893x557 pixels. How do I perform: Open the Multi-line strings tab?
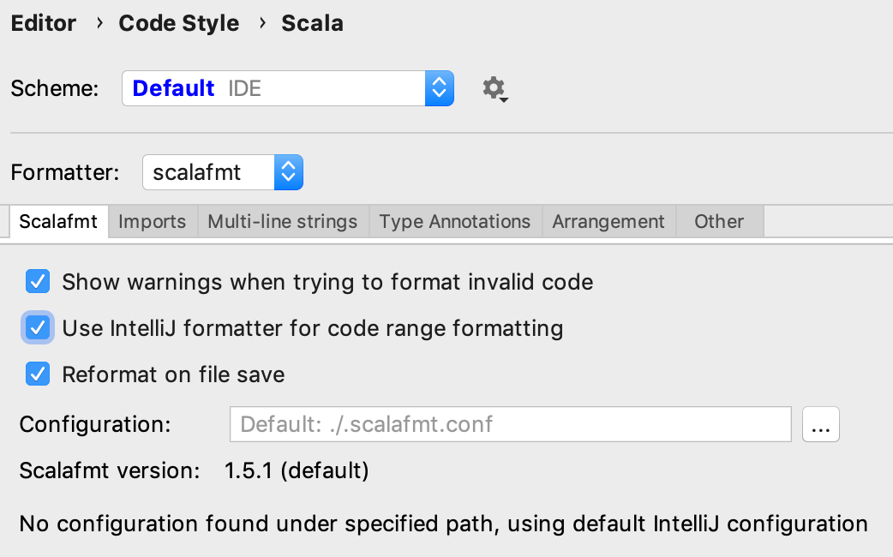tap(283, 222)
